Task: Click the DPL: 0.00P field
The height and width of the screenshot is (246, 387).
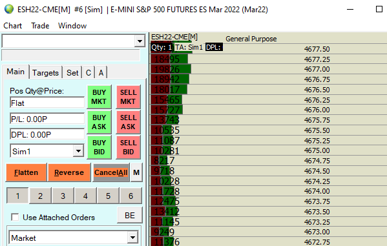Action: coord(47,134)
